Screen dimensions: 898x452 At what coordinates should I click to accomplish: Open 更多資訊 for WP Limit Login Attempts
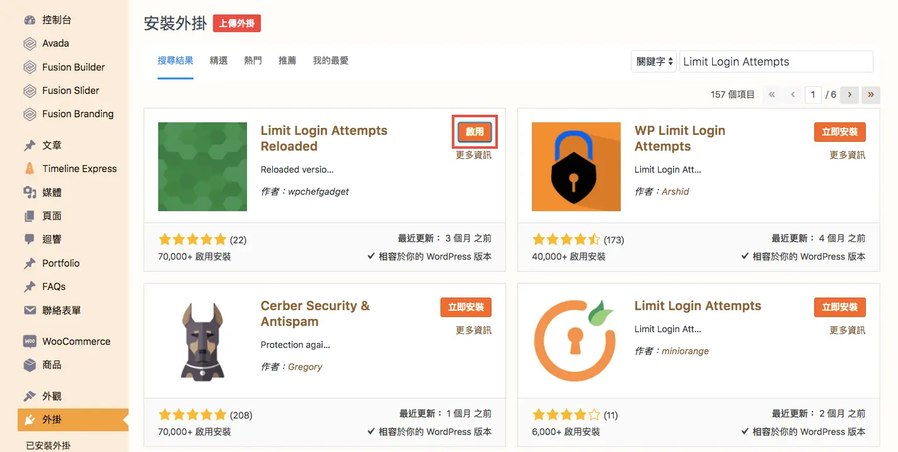point(848,155)
